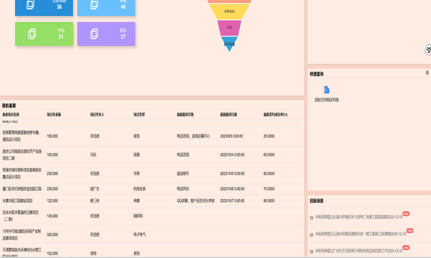This screenshot has width=431, height=258.
Task: Open the 中标结果登记长春市伊通河 bid message
Action: [x=359, y=217]
